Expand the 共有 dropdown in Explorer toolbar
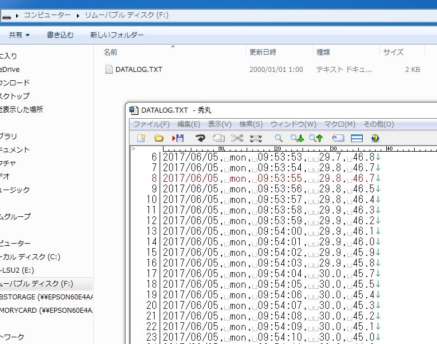 (x=20, y=35)
